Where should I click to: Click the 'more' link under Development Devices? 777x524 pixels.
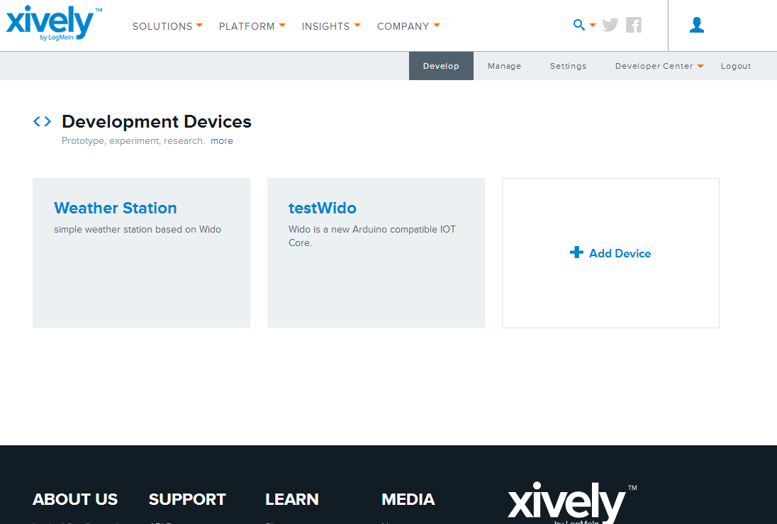point(221,141)
